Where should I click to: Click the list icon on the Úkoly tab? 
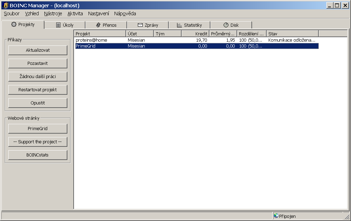58,25
